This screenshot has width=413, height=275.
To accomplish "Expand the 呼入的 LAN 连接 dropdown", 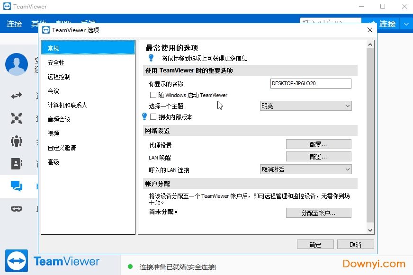I will [x=305, y=169].
